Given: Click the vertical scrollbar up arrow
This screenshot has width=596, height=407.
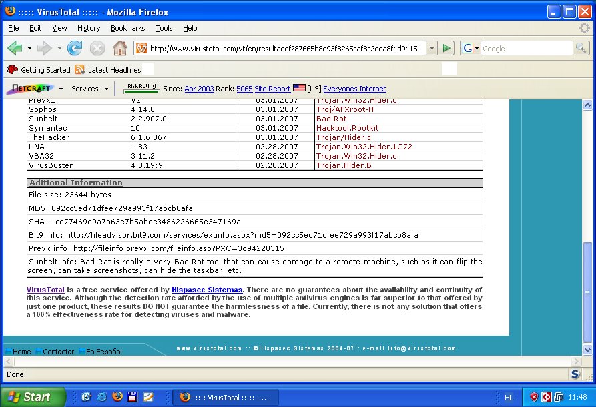Looking at the screenshot, I should tap(587, 105).
